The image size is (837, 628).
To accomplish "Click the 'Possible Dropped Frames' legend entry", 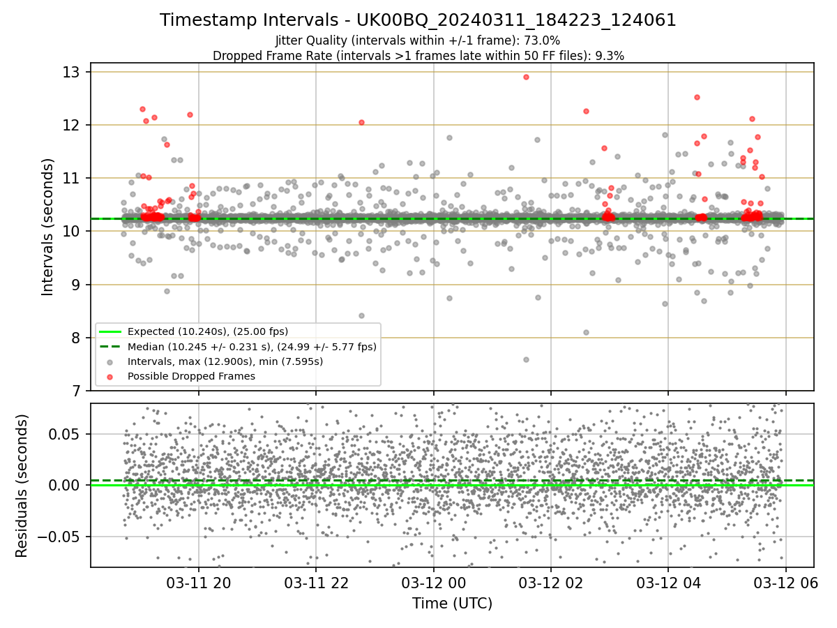I will pos(191,376).
